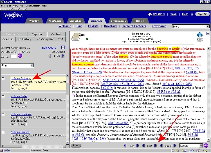Click the query view icon next to Edit Query

pyautogui.click(x=63, y=47)
